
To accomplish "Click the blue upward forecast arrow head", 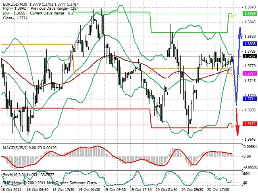I will coord(240,33).
